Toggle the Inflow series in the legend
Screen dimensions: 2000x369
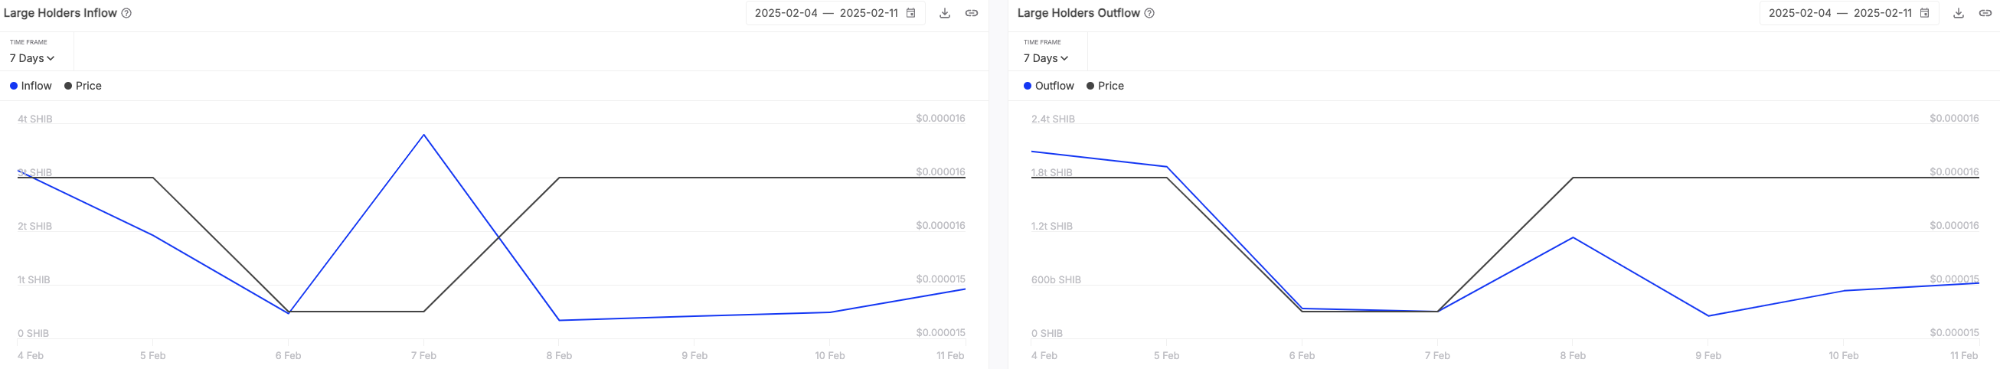point(31,87)
